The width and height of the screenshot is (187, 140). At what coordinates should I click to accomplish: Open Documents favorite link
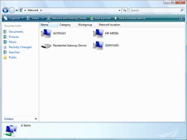pos(16,32)
